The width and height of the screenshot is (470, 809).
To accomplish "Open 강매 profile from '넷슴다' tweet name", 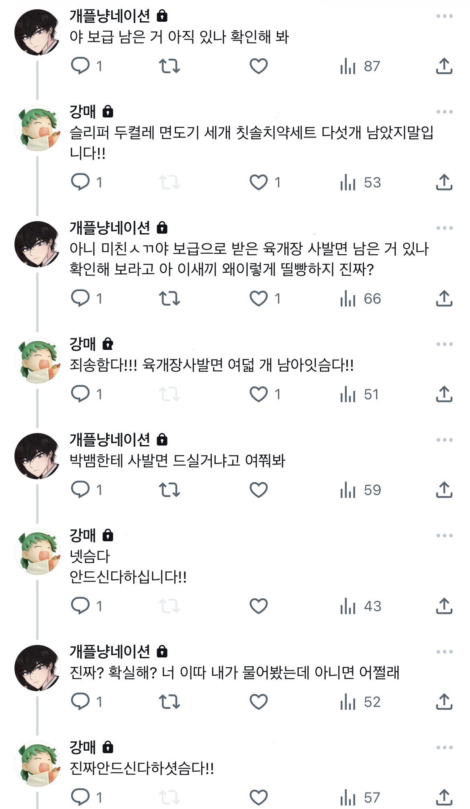I will pos(83,535).
